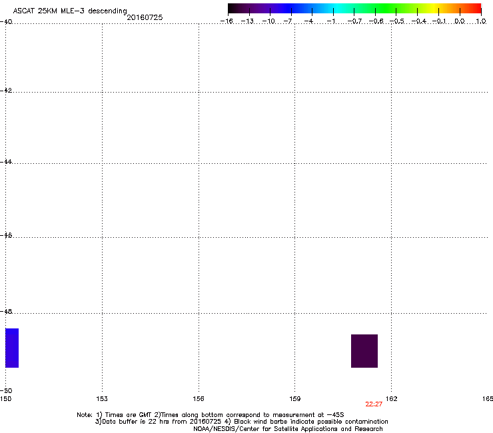Viewport: 493px width, 433px height.
Task: Click the colorbar label -0.4
Action: [x=419, y=21]
